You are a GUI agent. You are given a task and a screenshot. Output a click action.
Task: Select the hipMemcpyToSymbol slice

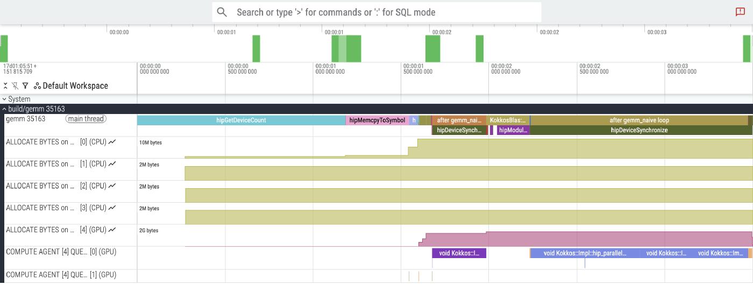pos(376,120)
